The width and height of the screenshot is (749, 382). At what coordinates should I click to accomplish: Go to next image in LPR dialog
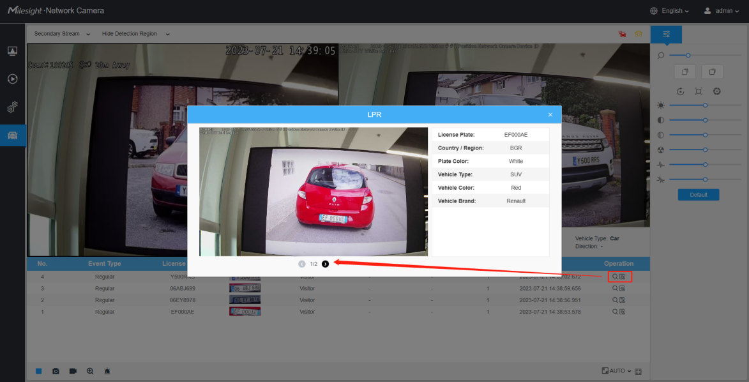click(325, 264)
